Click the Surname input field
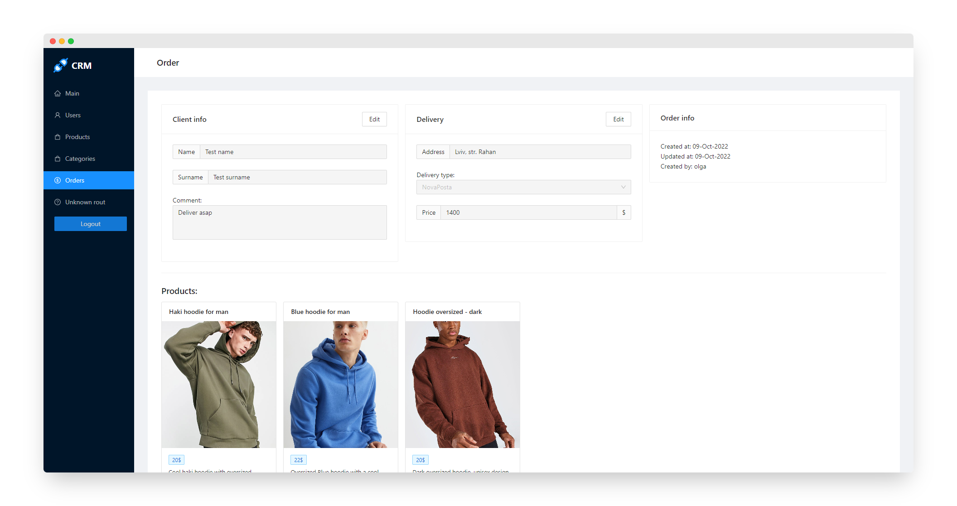 coord(297,177)
